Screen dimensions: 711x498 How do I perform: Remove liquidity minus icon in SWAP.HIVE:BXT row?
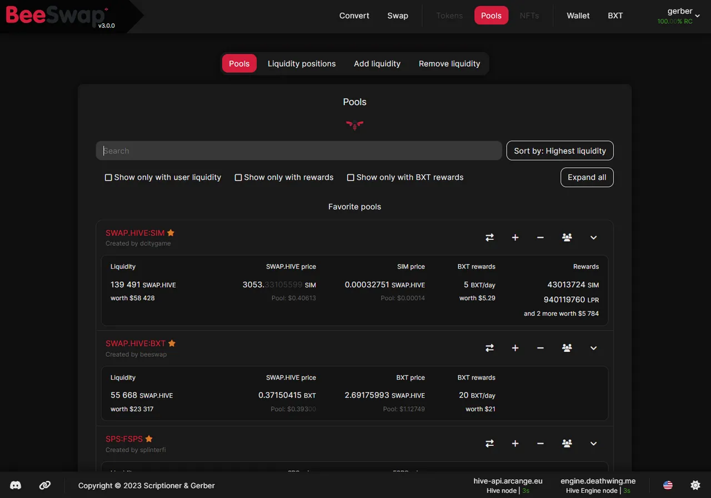(540, 348)
